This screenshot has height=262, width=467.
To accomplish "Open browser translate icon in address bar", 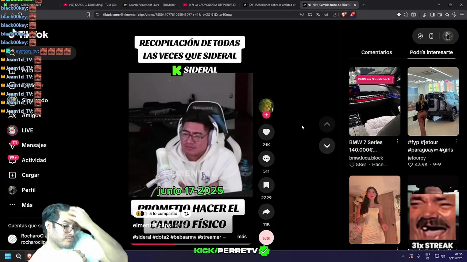I will (318, 15).
